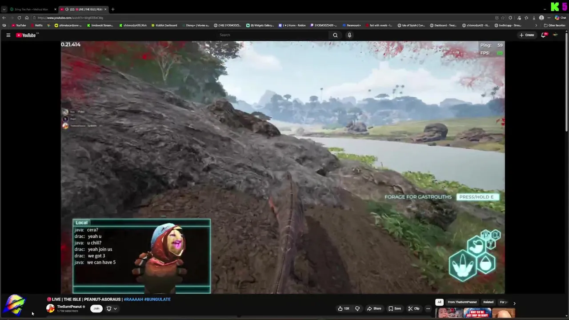Click the Create button in the header
This screenshot has width=569, height=320.
coord(527,35)
